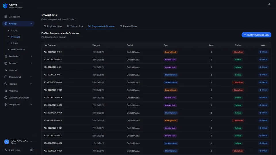276x155 pixels.
Task: Open Detail for ADJ-20261025-0010
Action: click(x=263, y=82)
